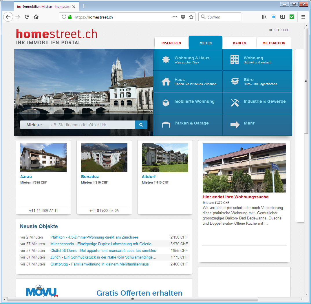Click the Wohnung & Haus star icon
Screen dimensions: 311x304
point(166,60)
